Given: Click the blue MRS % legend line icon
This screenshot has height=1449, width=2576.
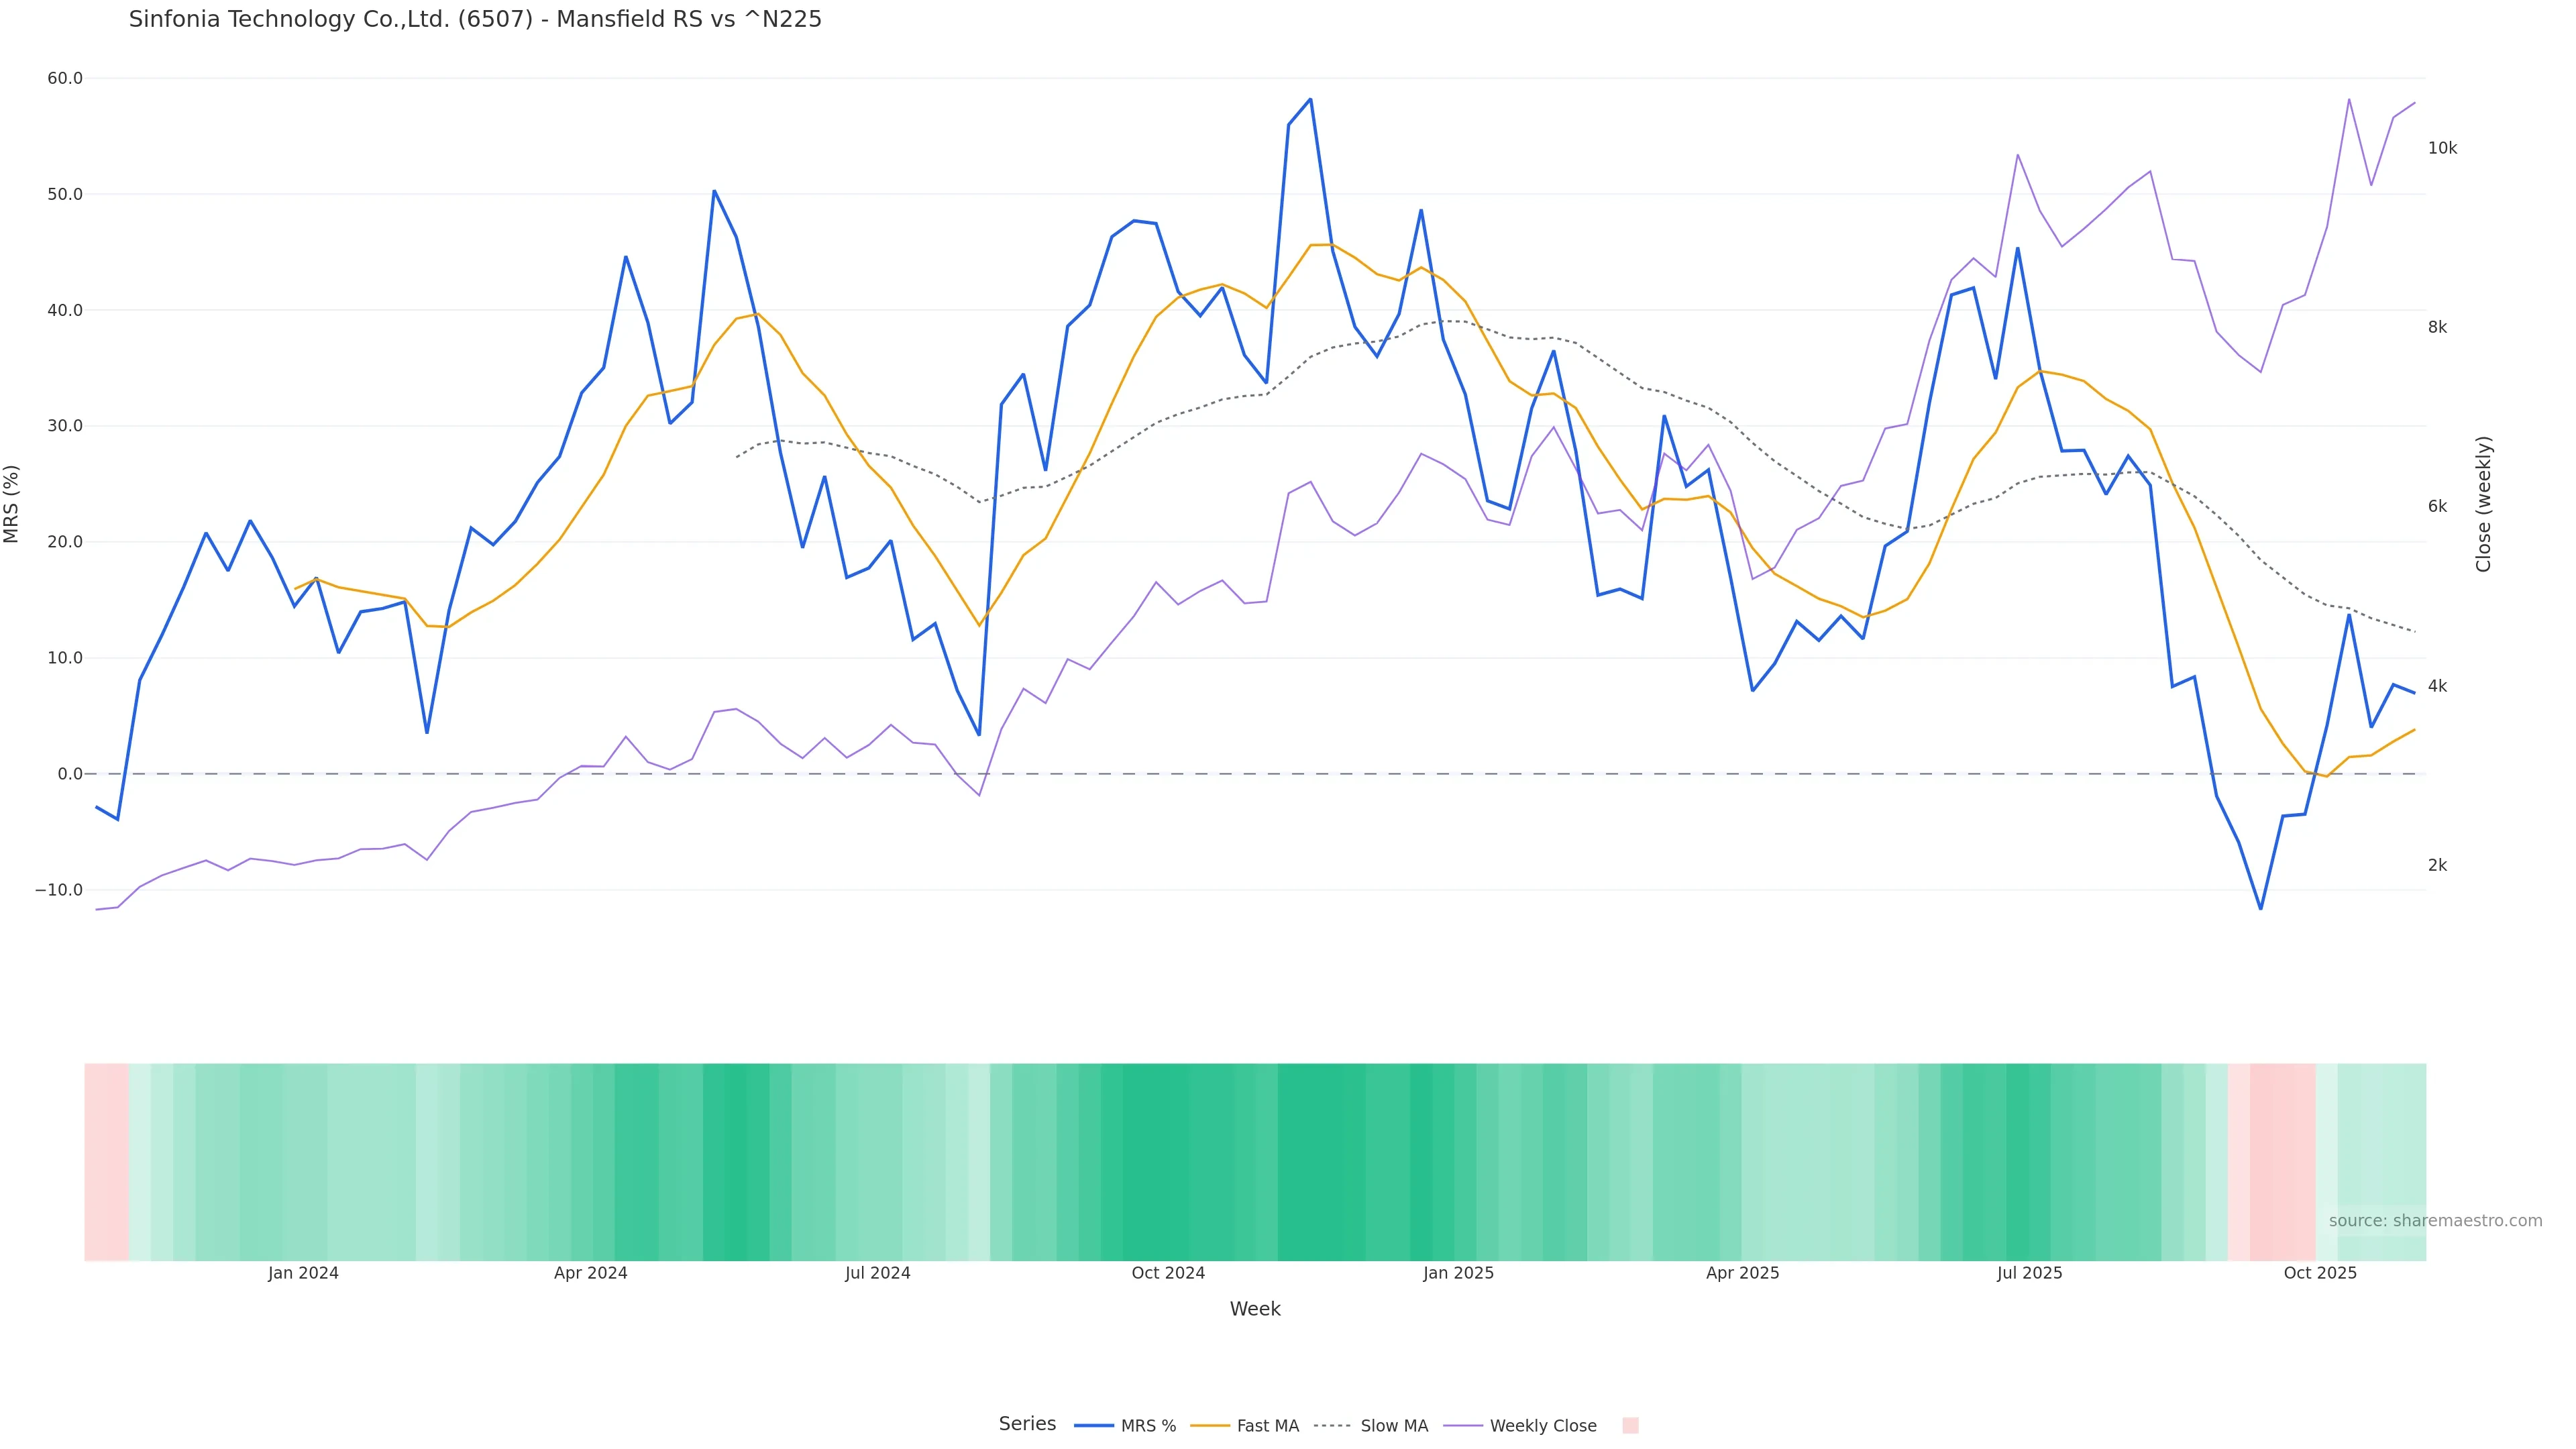Looking at the screenshot, I should pos(1094,1425).
